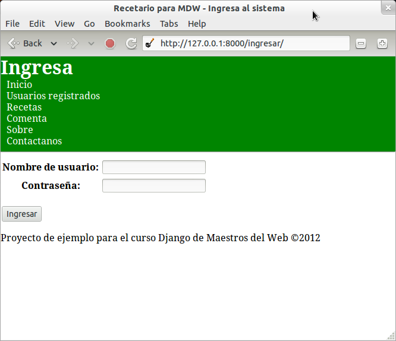This screenshot has width=396, height=341.
Task: Click the site icon in the address bar
Action: coord(150,43)
